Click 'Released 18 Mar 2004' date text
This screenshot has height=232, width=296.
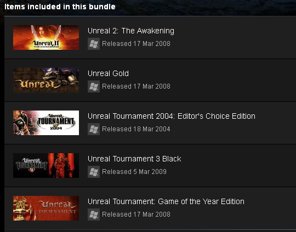coord(136,129)
